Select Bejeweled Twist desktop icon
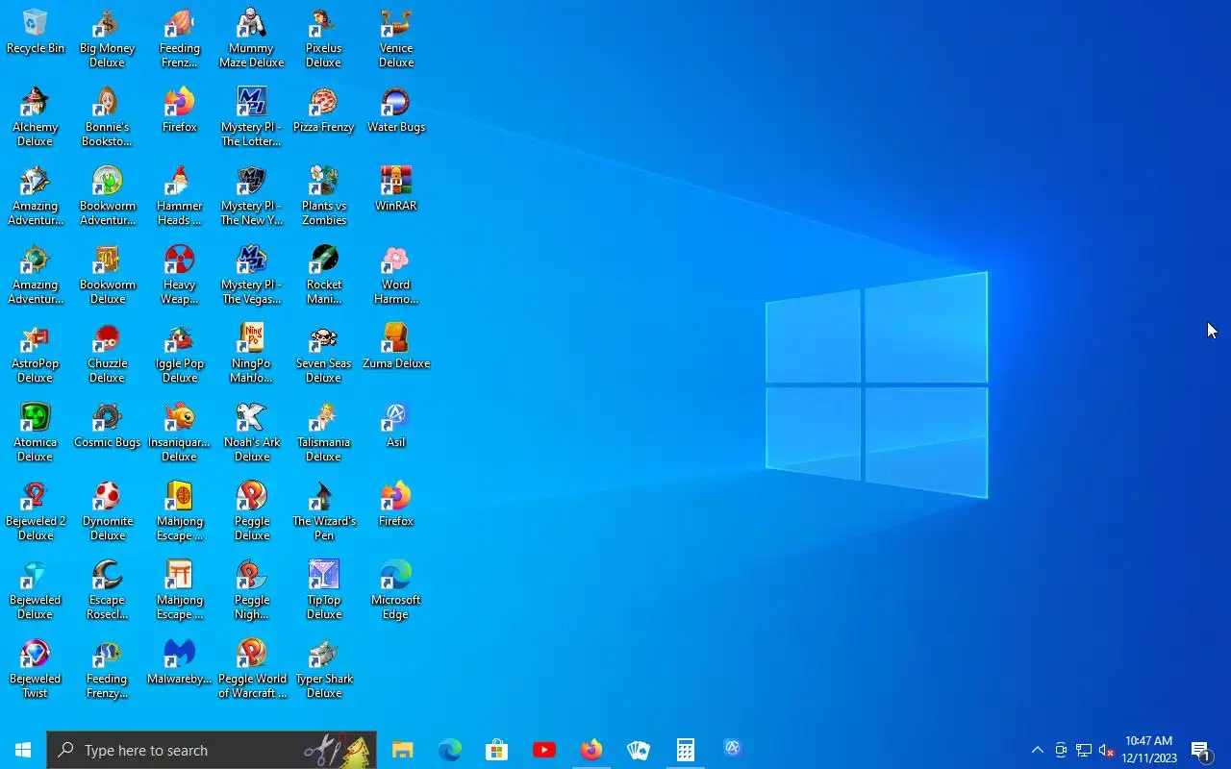The image size is (1231, 769). tap(36, 669)
